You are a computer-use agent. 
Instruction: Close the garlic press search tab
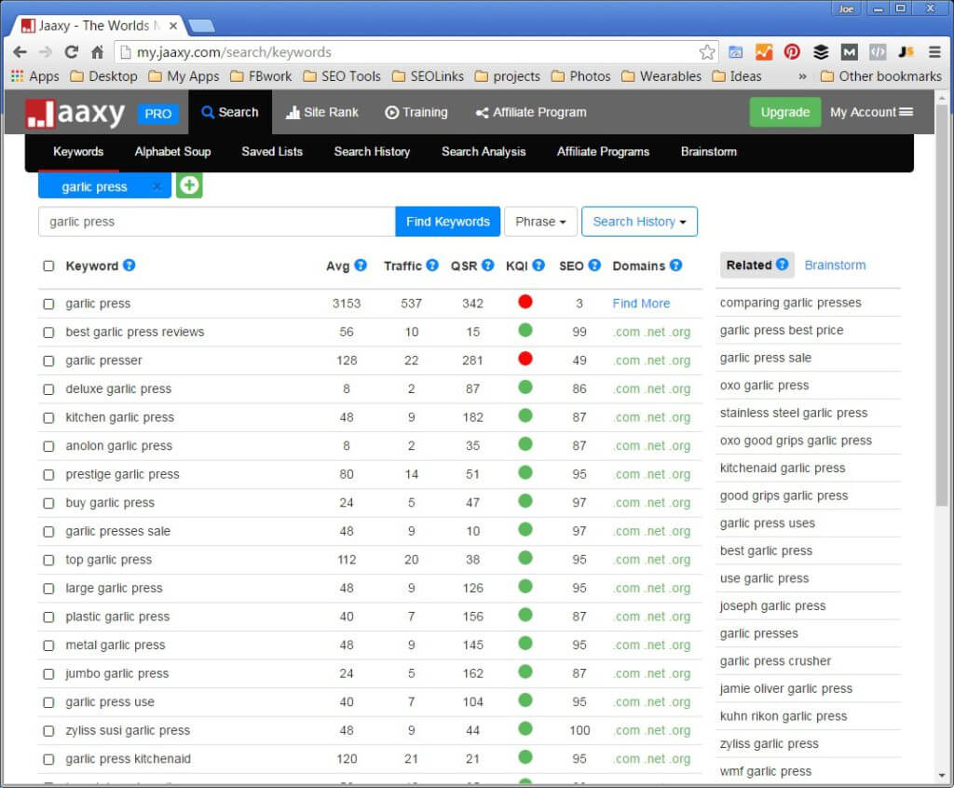tap(157, 186)
